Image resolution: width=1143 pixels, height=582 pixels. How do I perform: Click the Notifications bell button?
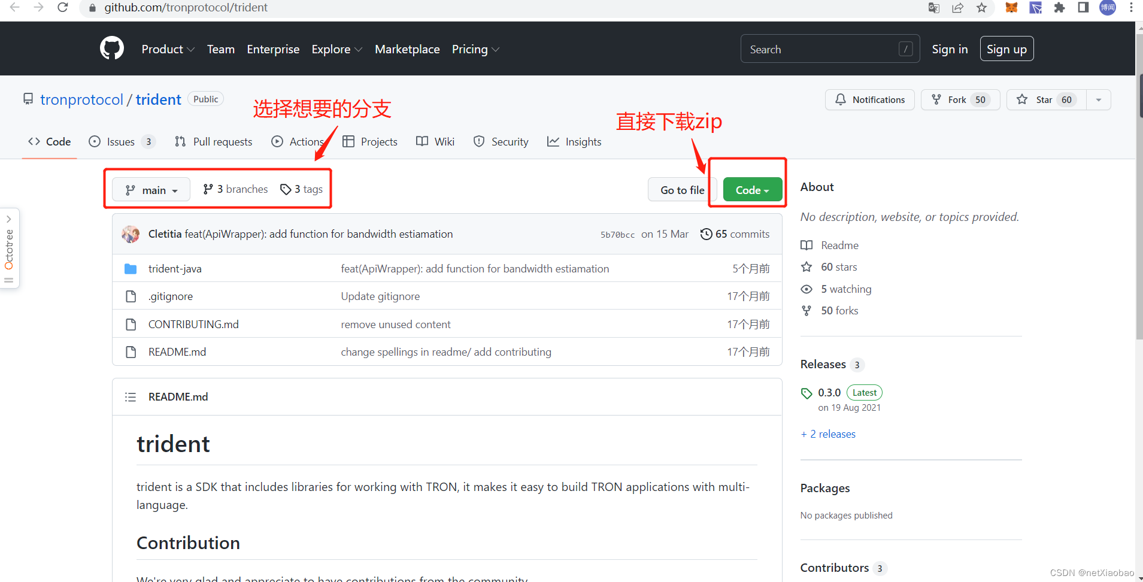[869, 99]
